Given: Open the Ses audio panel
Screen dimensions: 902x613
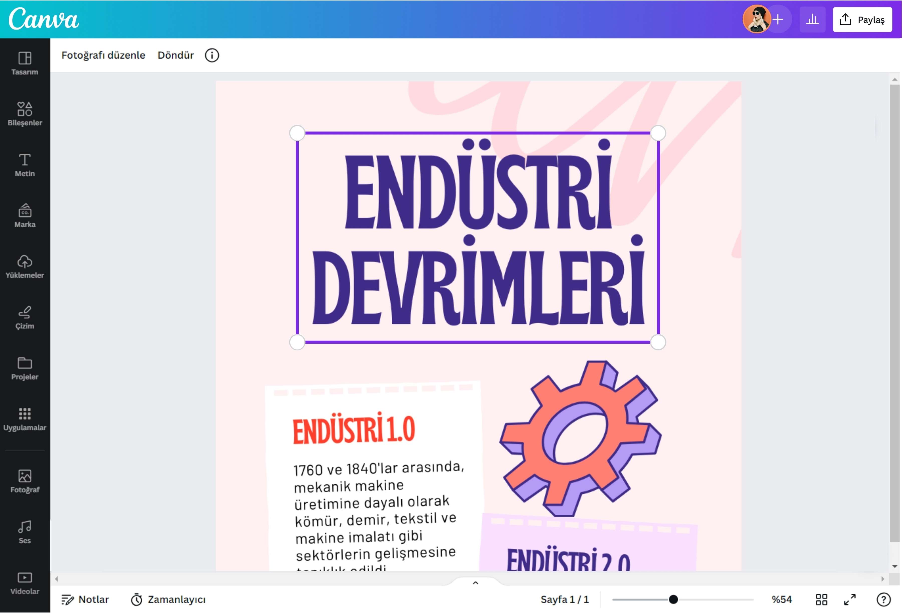Looking at the screenshot, I should [25, 532].
